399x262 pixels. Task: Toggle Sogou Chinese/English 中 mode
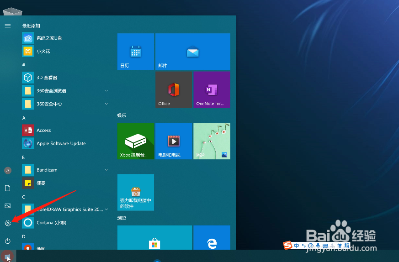point(297,246)
